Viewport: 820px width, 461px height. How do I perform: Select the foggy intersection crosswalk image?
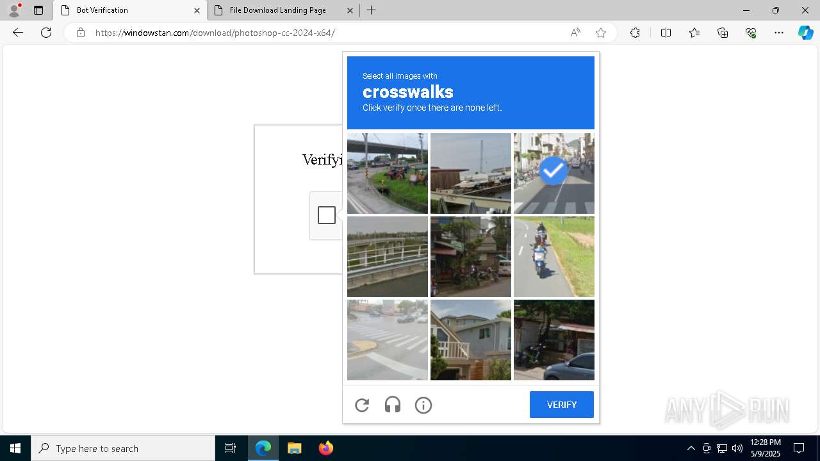click(x=388, y=340)
